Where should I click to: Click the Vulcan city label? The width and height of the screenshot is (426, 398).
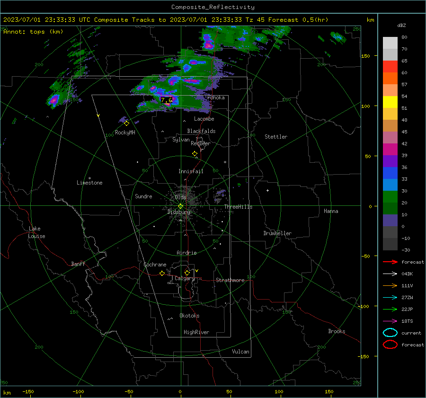click(x=241, y=352)
